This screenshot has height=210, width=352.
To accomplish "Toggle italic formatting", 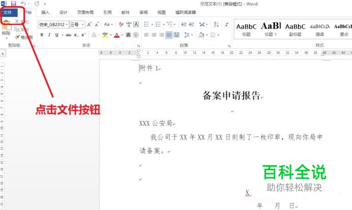I will coord(49,35).
